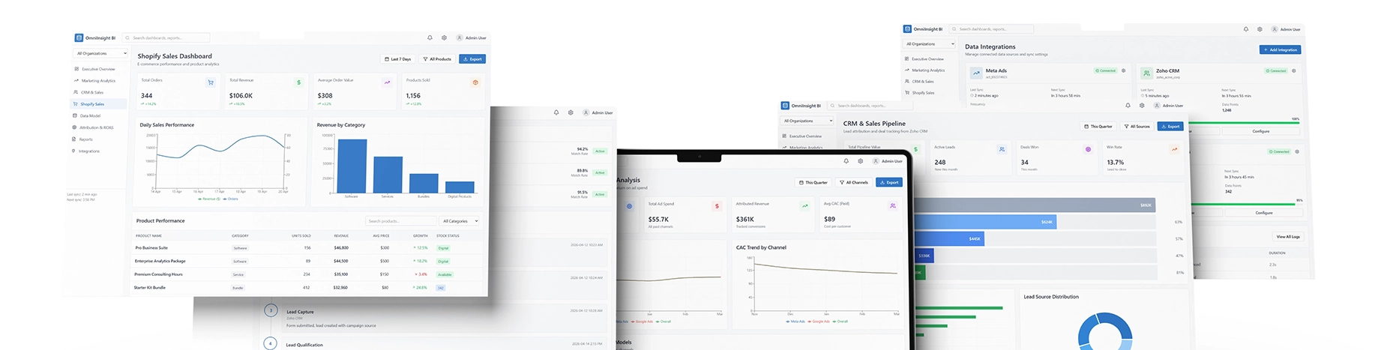
Task: Click the Meta Ads chart logo icon
Action: click(x=976, y=73)
